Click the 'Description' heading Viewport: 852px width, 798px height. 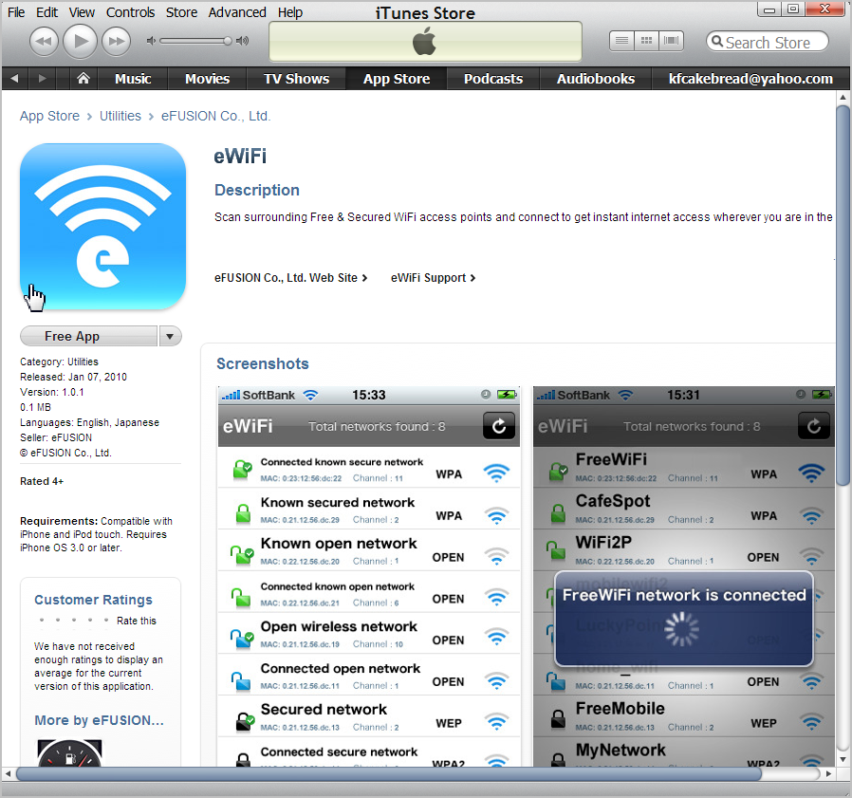click(x=257, y=190)
